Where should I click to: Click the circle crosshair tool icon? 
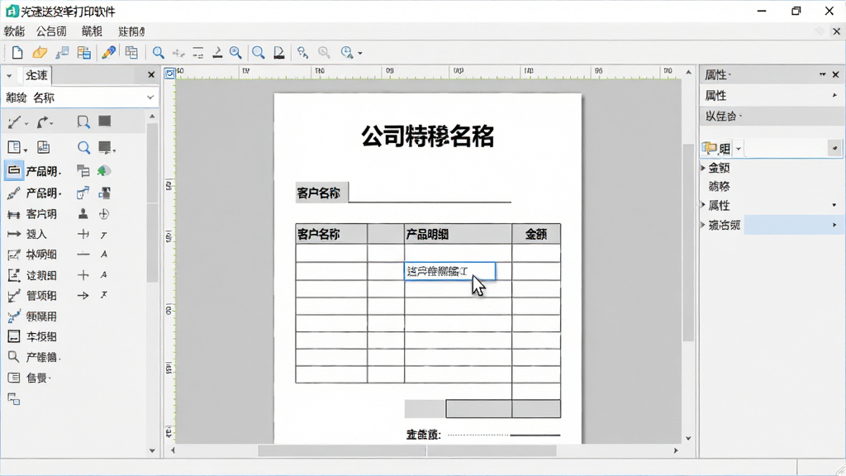[x=103, y=214]
